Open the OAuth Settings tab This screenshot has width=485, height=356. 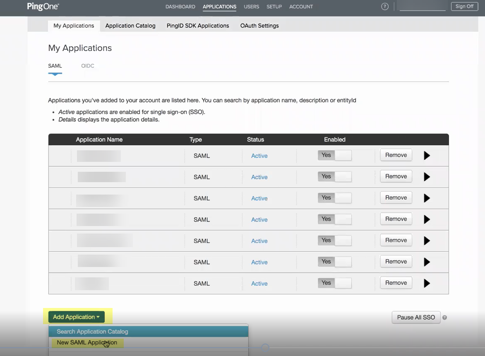[x=259, y=26]
